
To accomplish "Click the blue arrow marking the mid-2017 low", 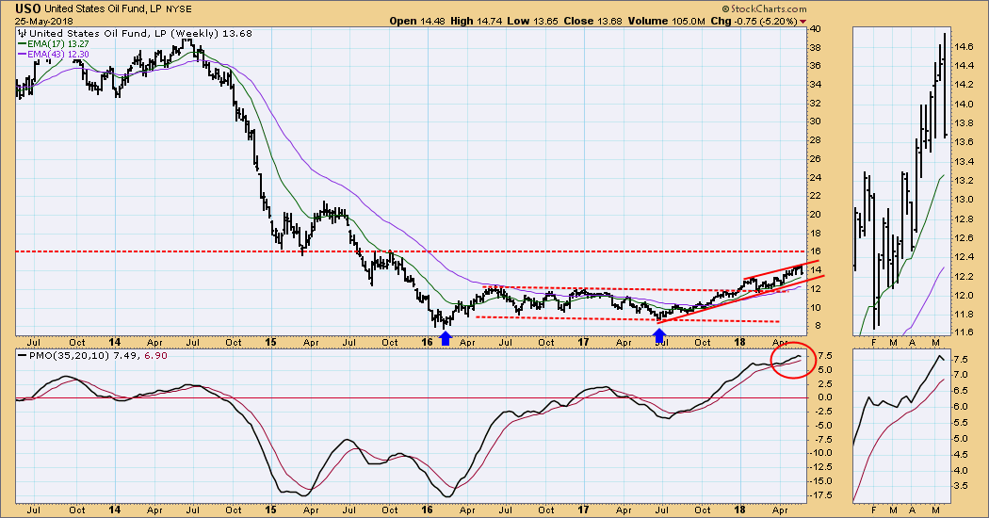I will click(x=660, y=335).
